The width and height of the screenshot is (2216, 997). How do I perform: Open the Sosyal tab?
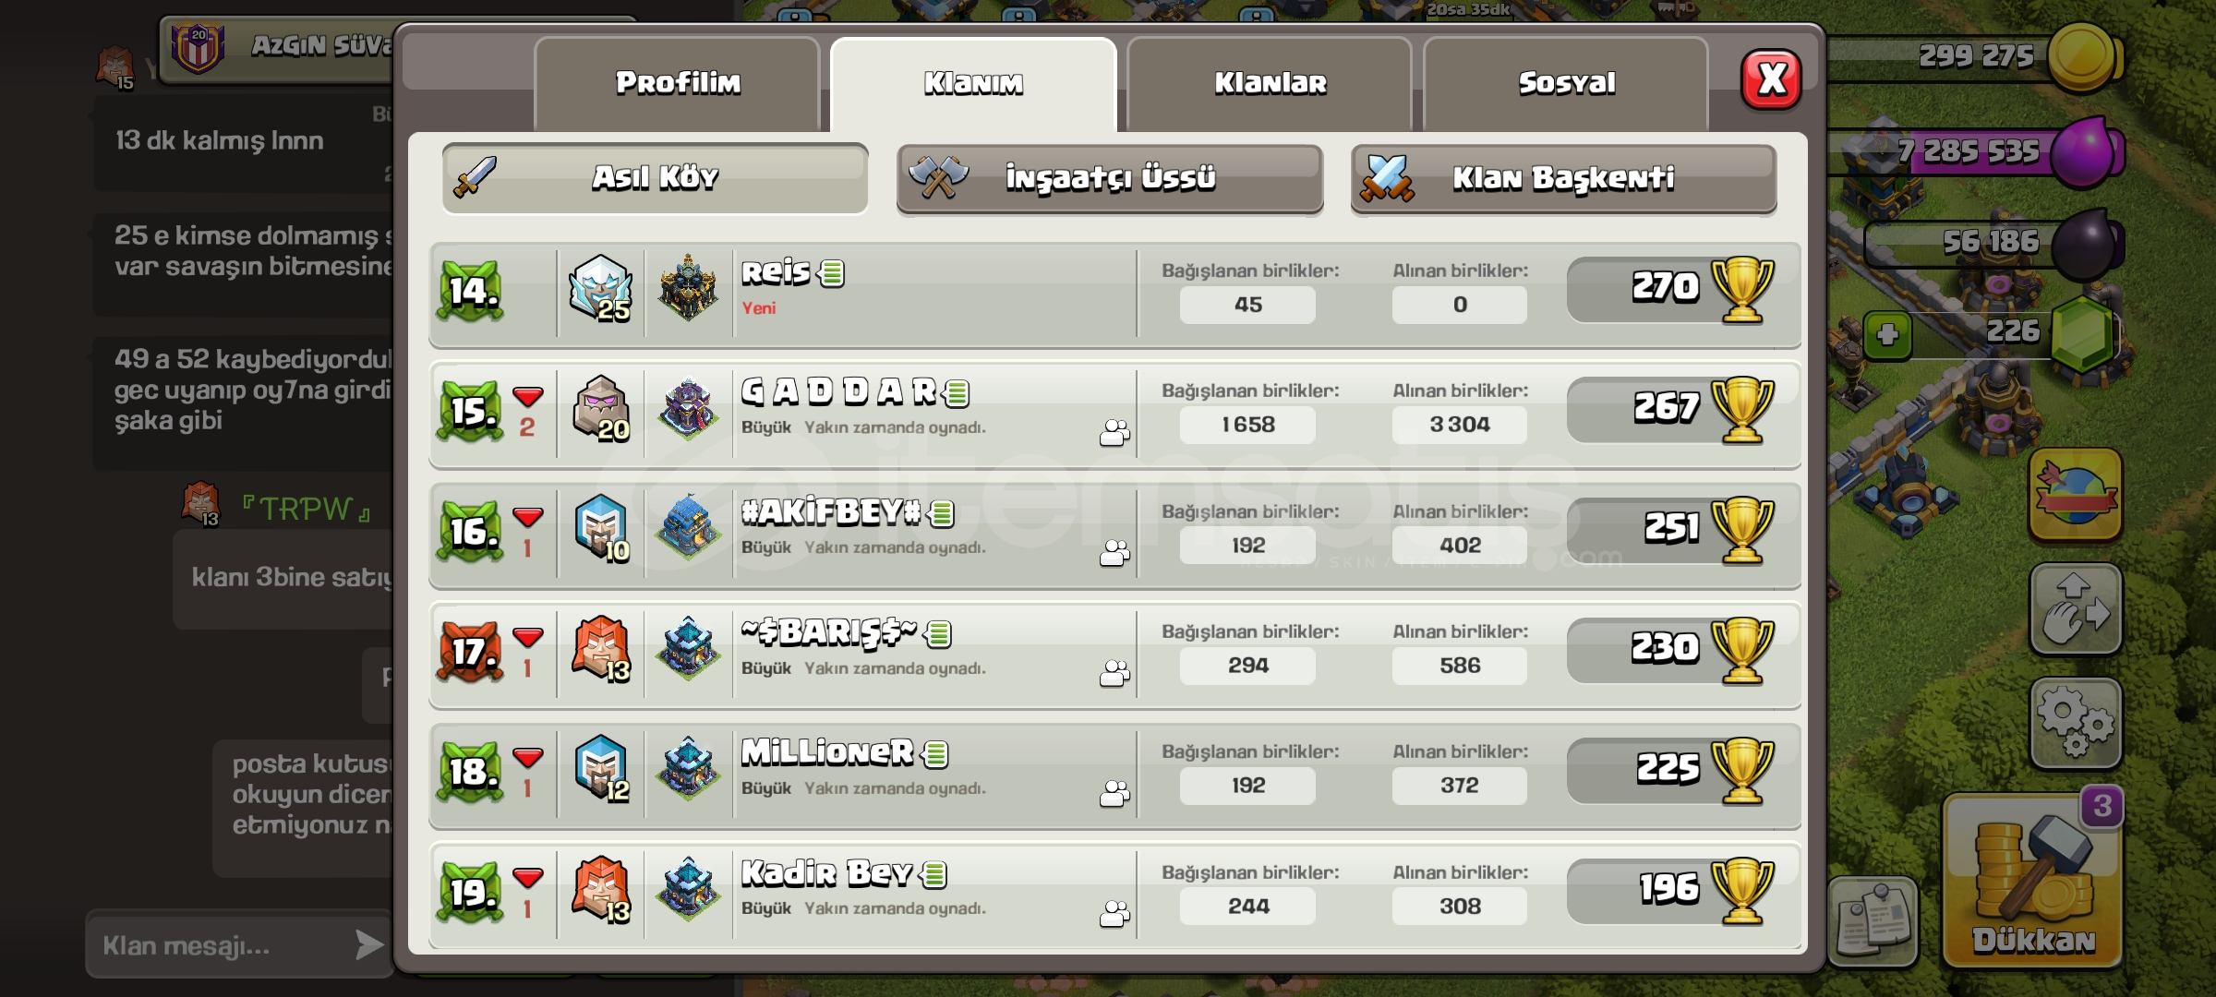click(x=1566, y=83)
